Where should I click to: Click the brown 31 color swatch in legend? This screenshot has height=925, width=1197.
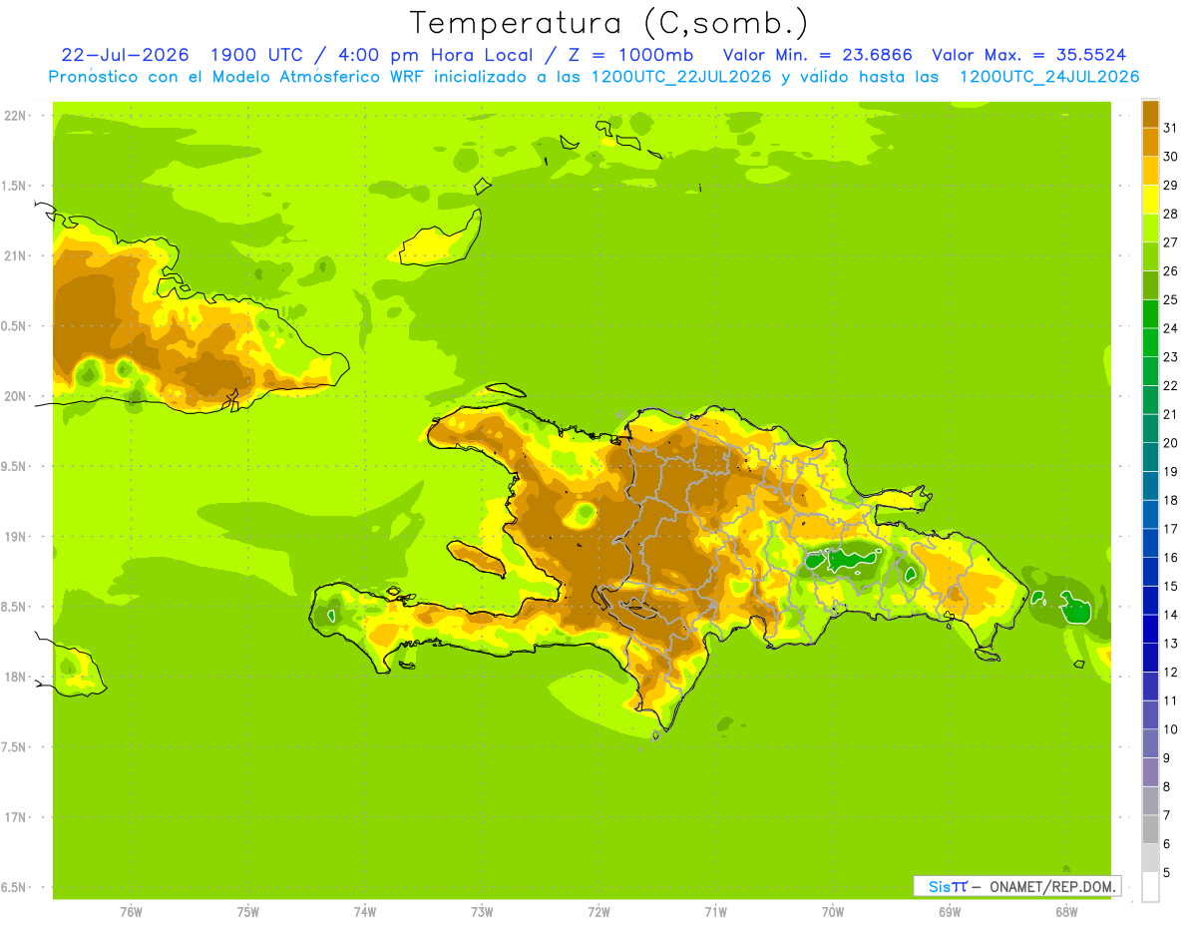click(1150, 114)
